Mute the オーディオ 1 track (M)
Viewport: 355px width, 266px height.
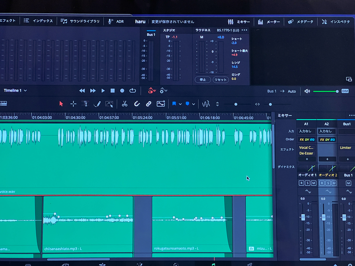(x=314, y=183)
